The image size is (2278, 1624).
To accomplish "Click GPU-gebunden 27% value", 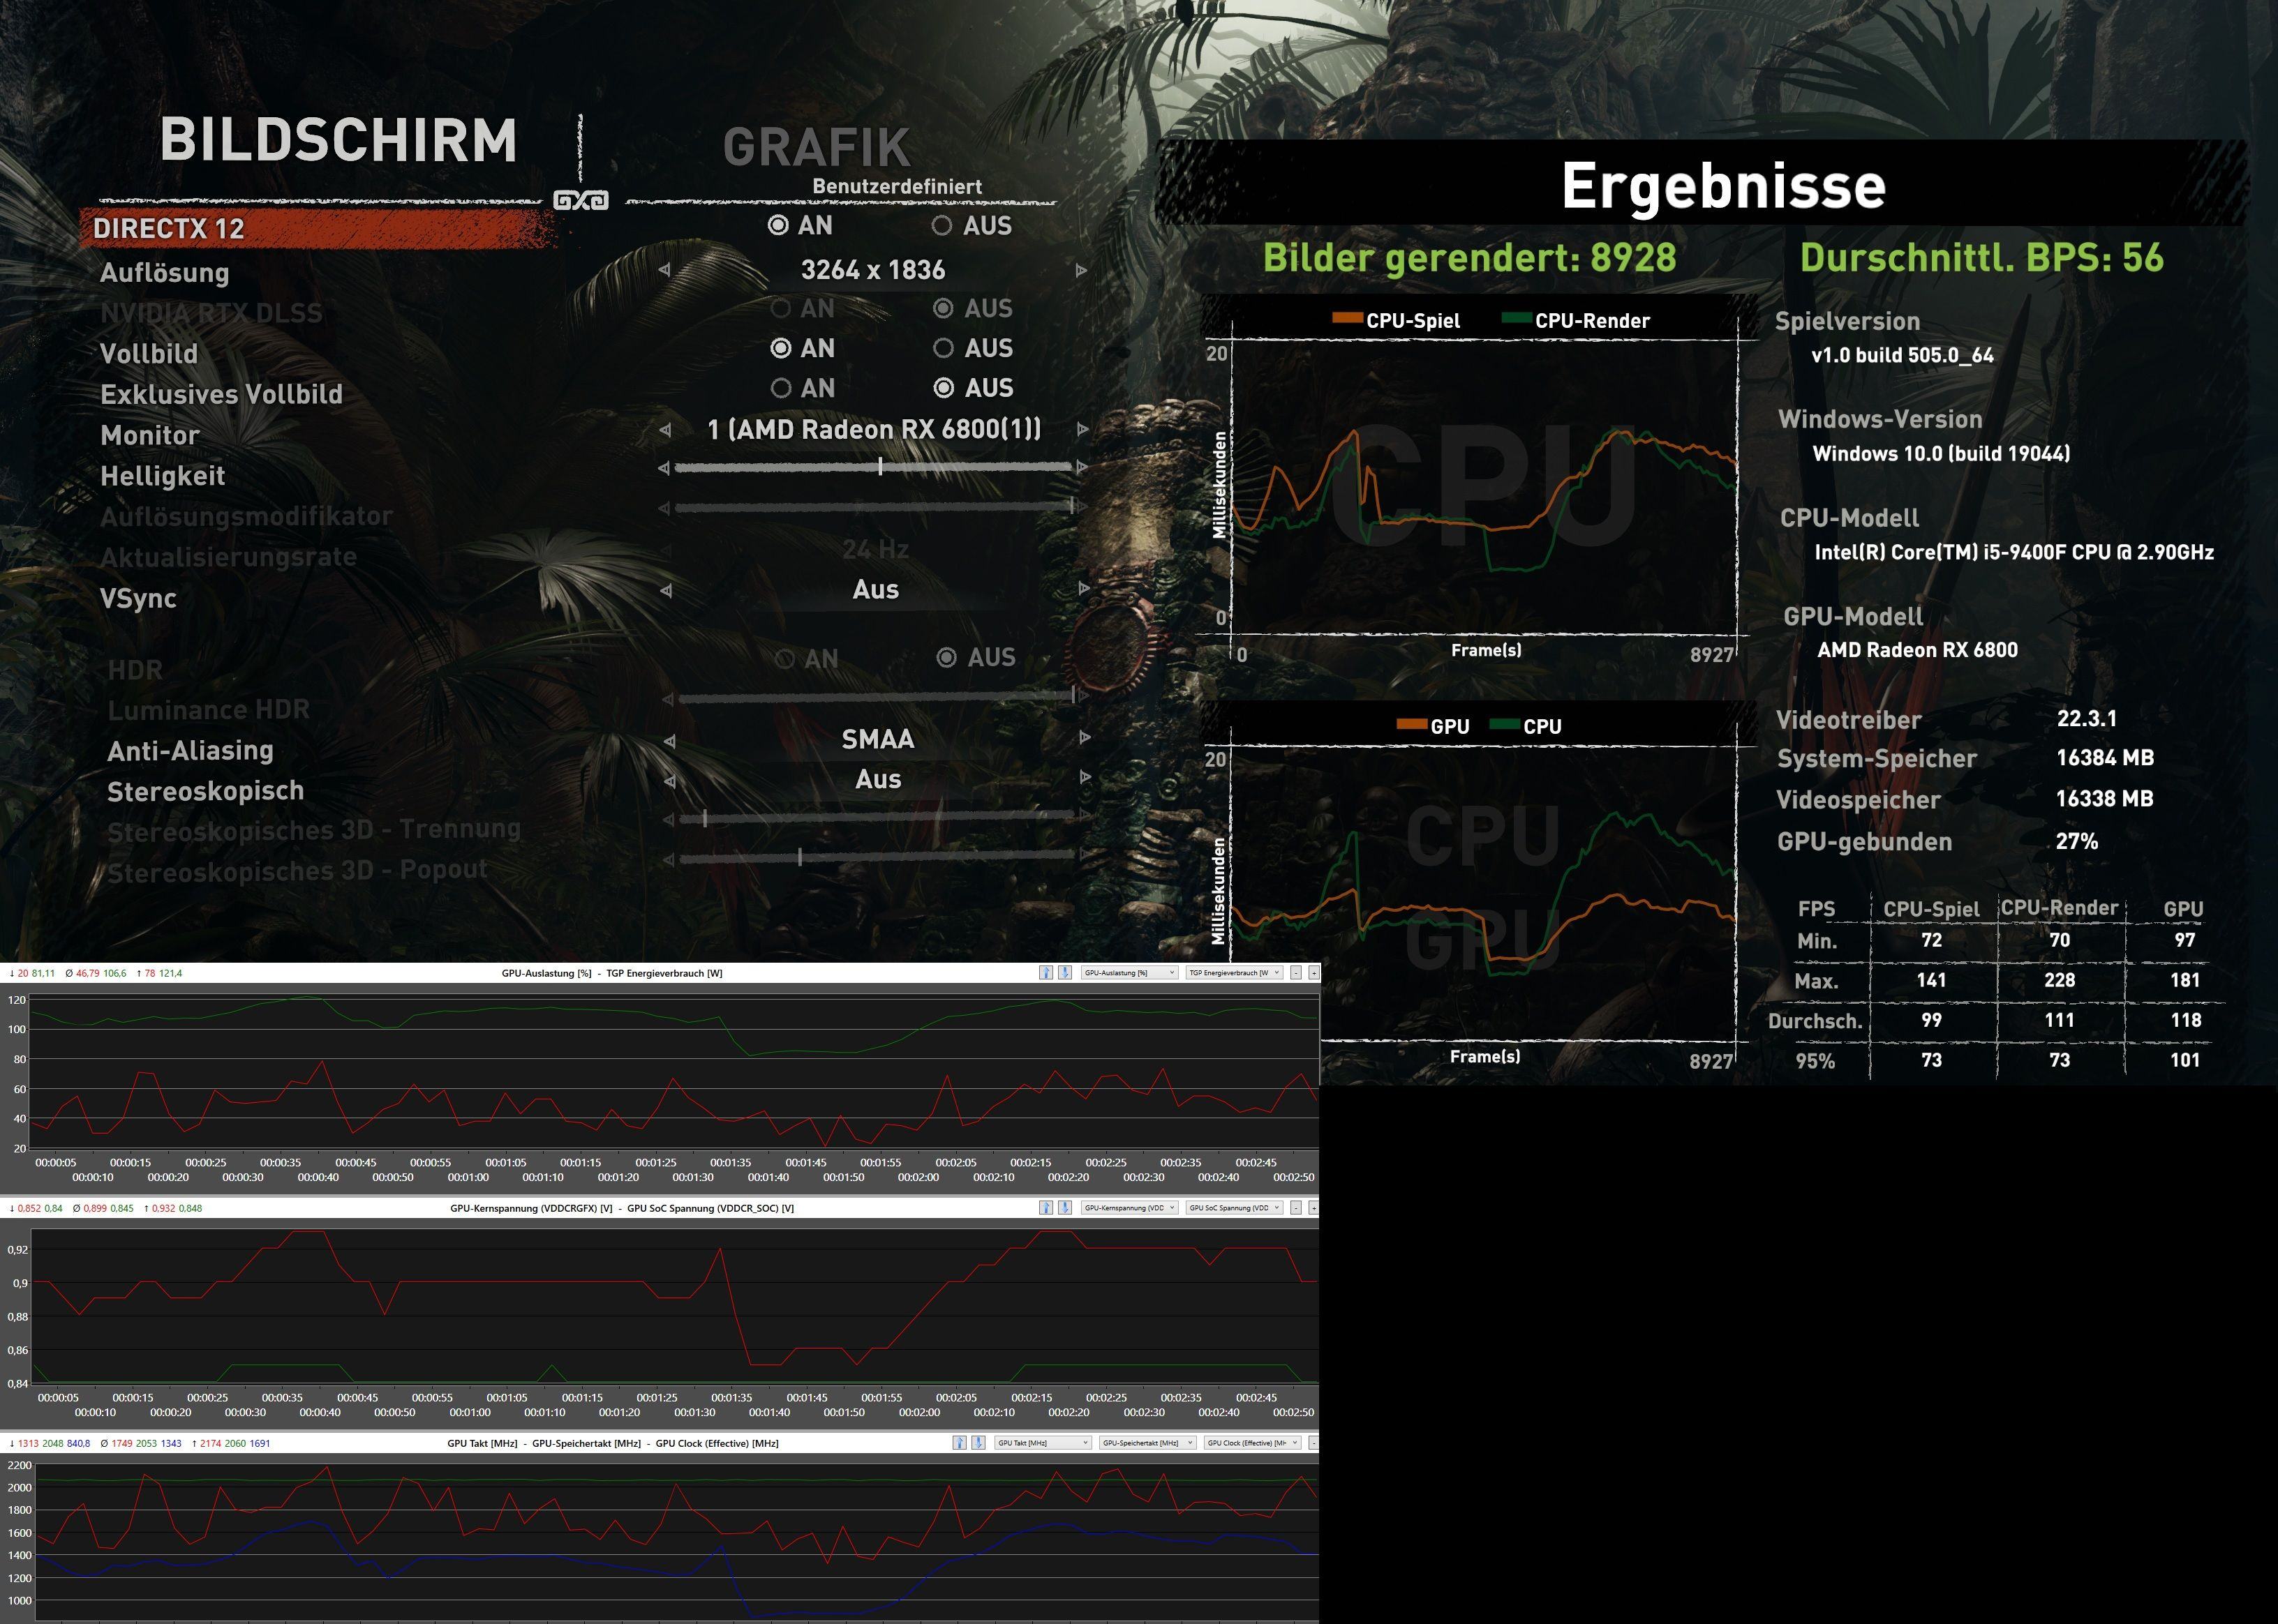I will (2077, 841).
